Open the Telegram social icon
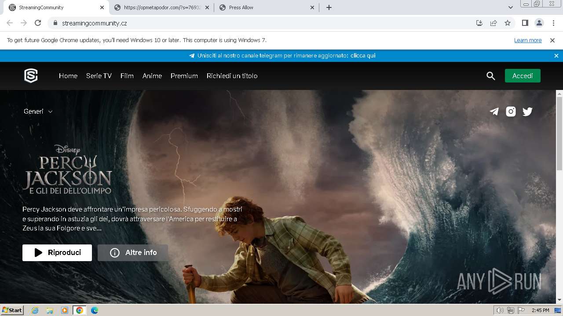 click(494, 111)
